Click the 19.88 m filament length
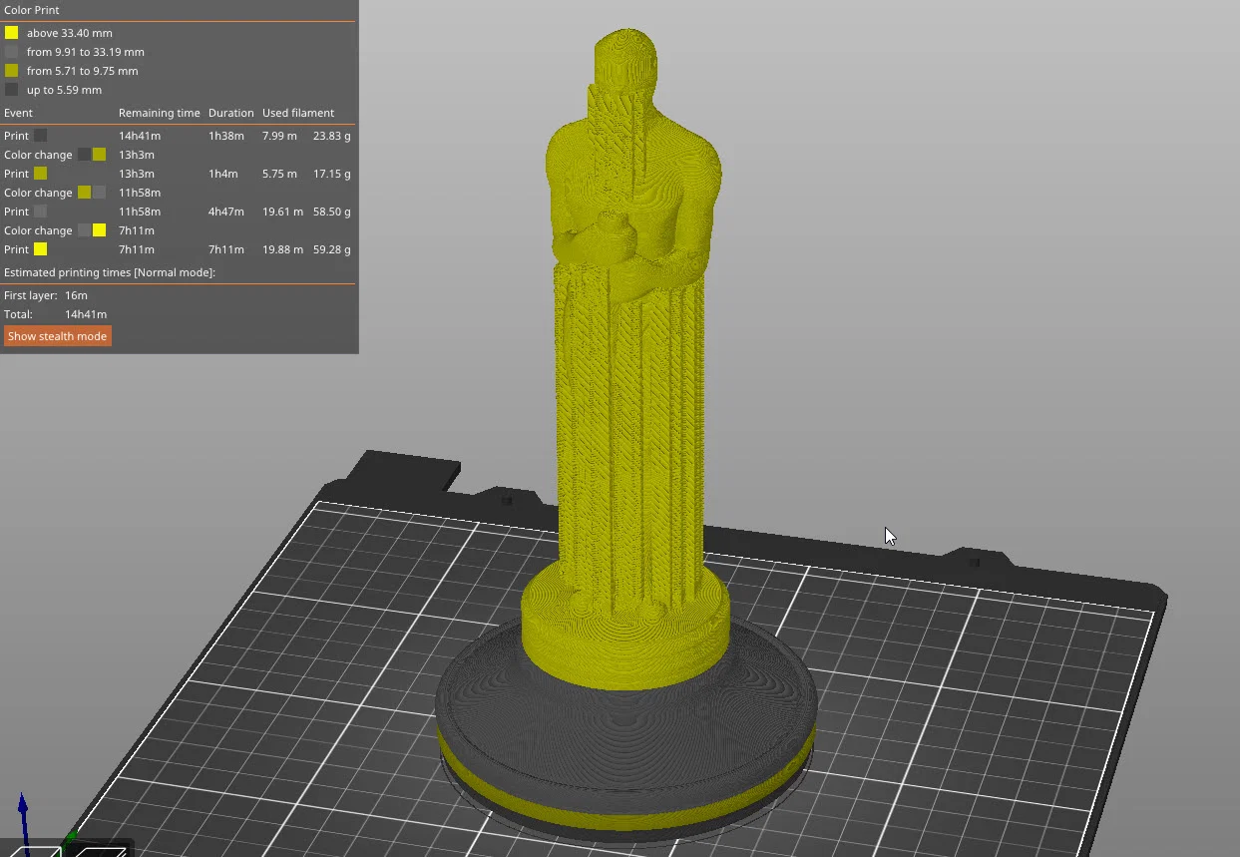This screenshot has width=1240, height=857. [283, 249]
